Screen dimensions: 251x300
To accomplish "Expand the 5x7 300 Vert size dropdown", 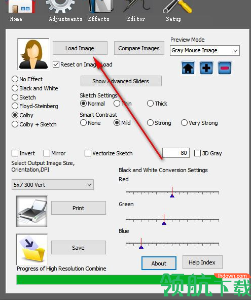I will click(53, 185).
